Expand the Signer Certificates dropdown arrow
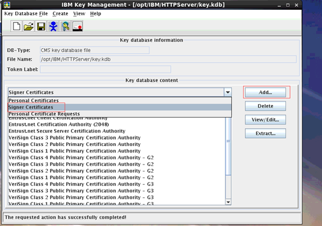The height and width of the screenshot is (226, 322). (x=227, y=92)
